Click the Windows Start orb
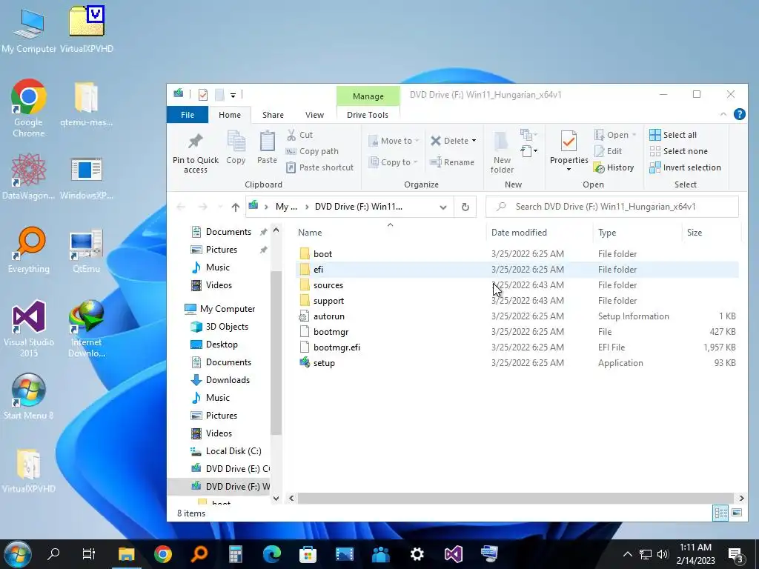Viewport: 759px width, 569px height. [17, 554]
